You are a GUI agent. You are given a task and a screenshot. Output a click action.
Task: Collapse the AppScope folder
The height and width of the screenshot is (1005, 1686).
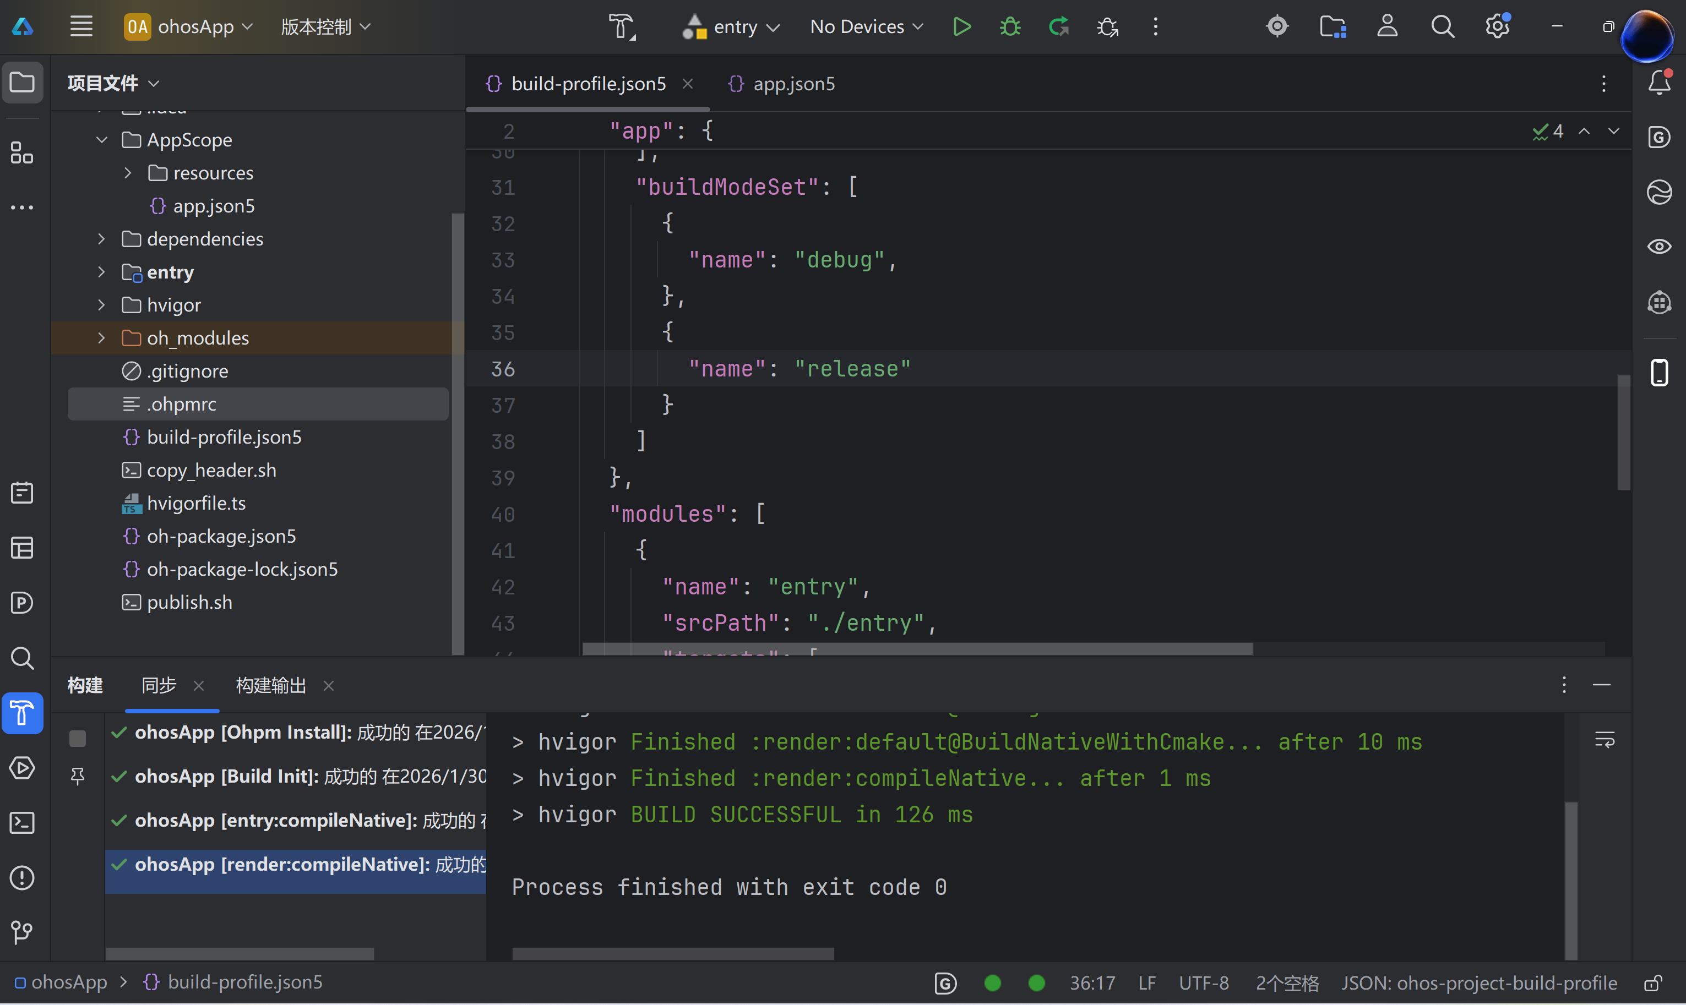point(102,139)
